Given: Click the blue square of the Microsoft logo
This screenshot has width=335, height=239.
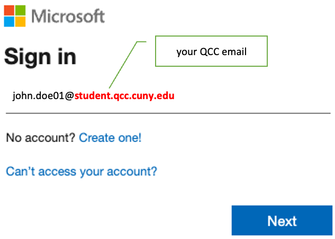Looking at the screenshot, I should pos(9,22).
